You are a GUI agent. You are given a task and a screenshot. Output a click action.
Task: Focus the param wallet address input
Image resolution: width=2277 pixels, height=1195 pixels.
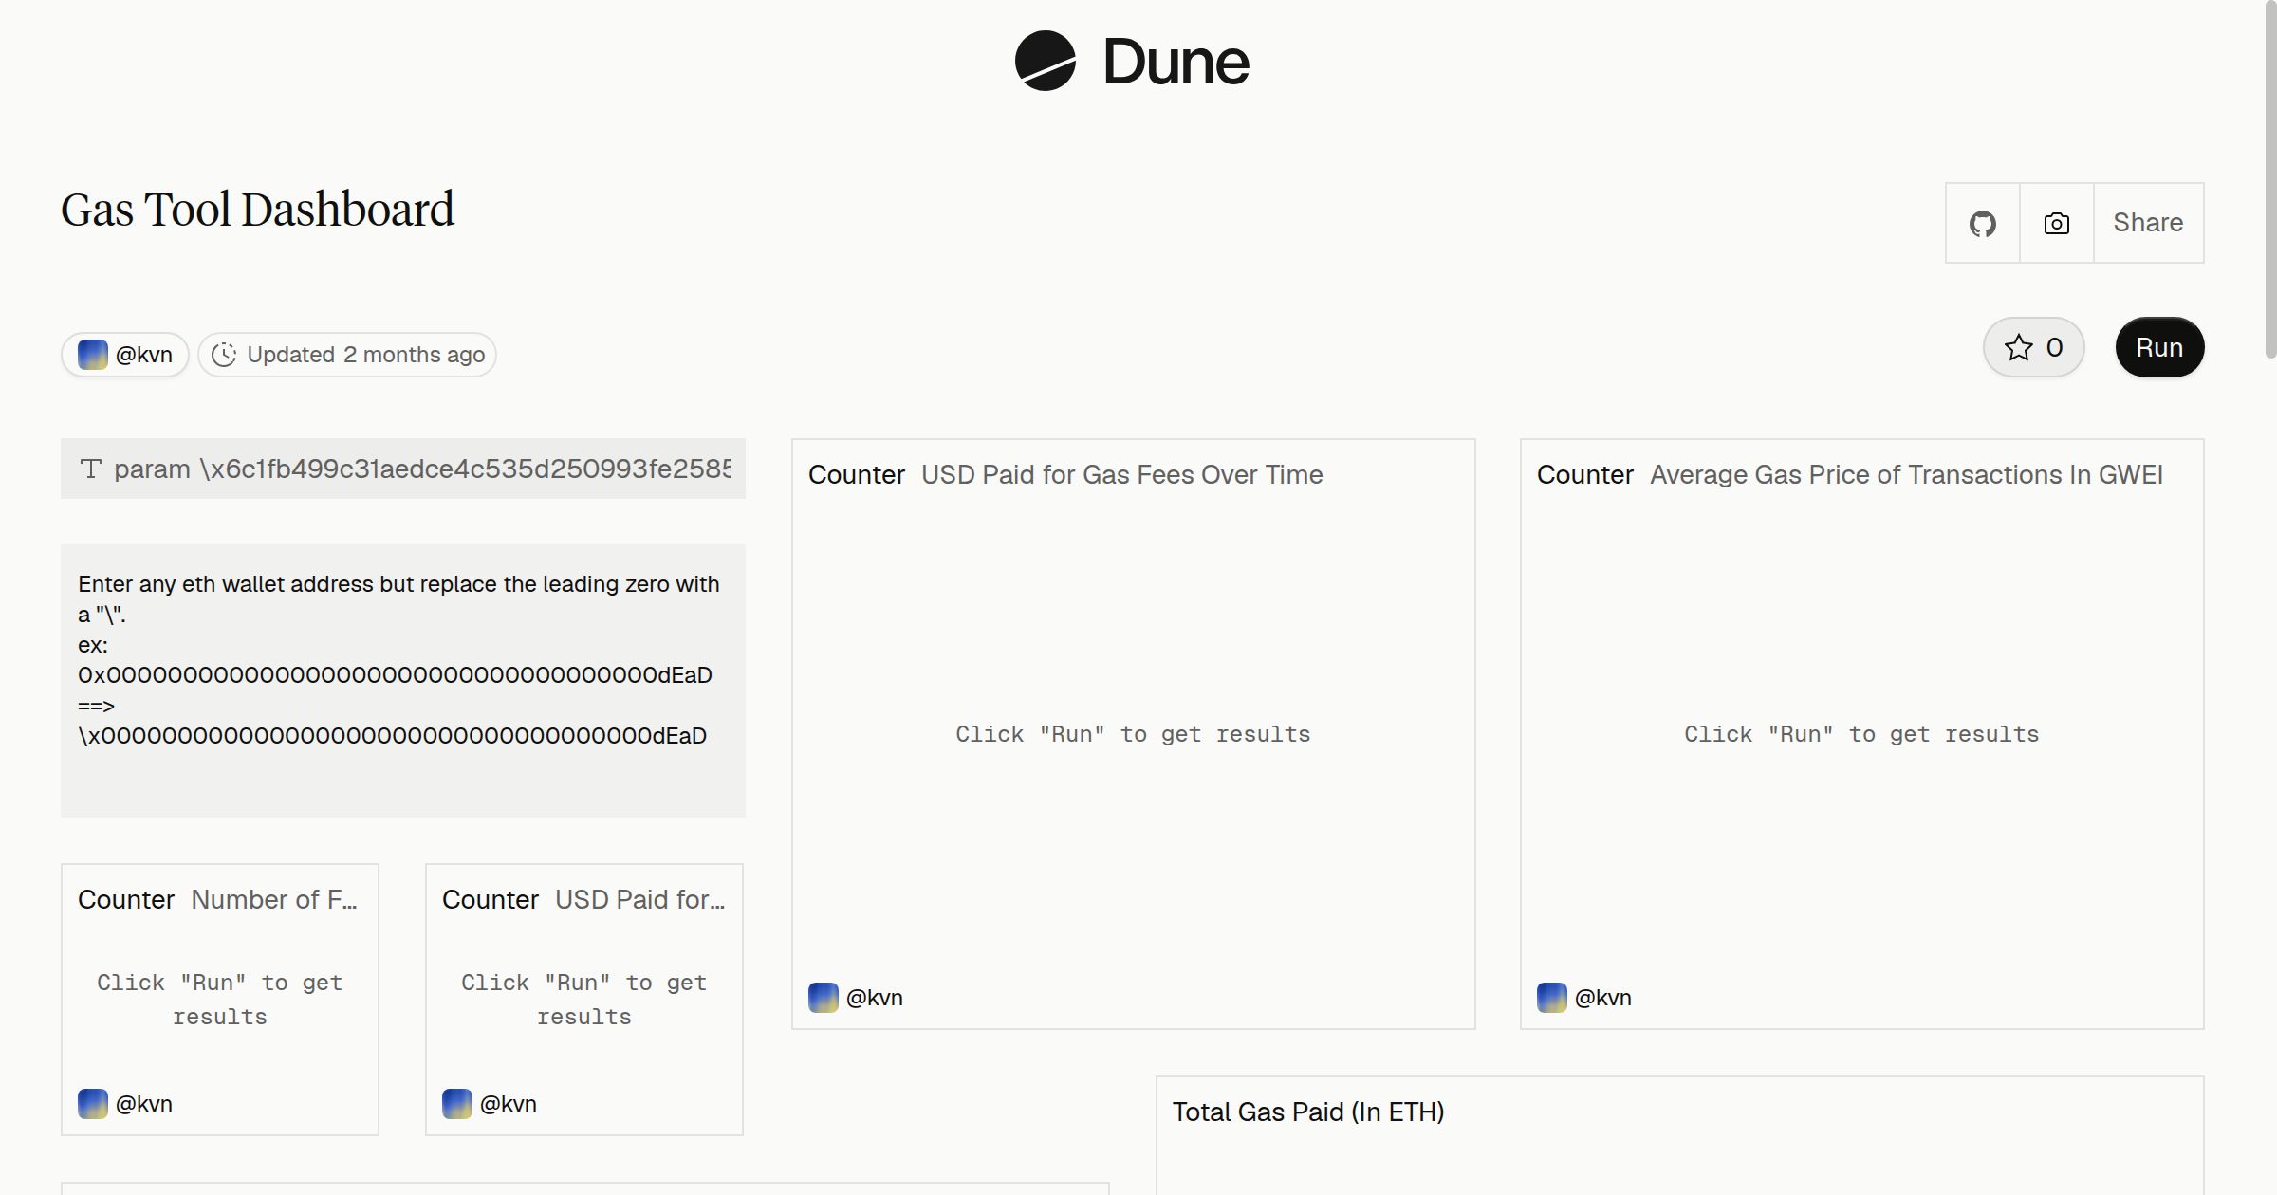[x=403, y=469]
